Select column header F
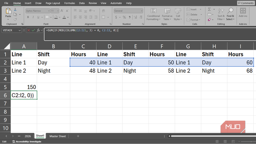 pos(162,46)
